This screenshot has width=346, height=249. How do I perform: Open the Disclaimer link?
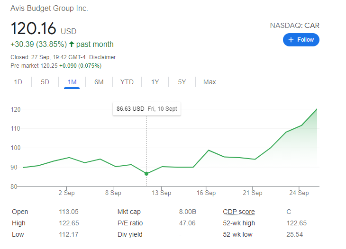click(102, 57)
